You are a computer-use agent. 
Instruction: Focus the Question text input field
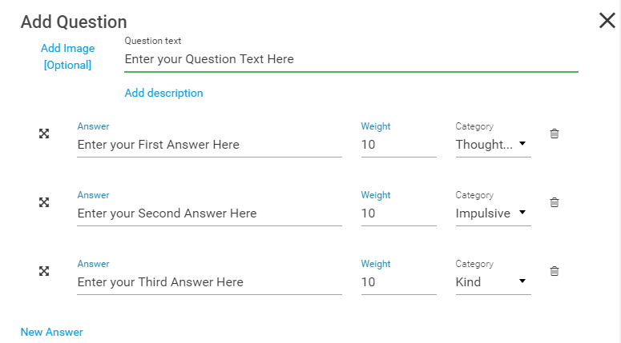(x=351, y=59)
